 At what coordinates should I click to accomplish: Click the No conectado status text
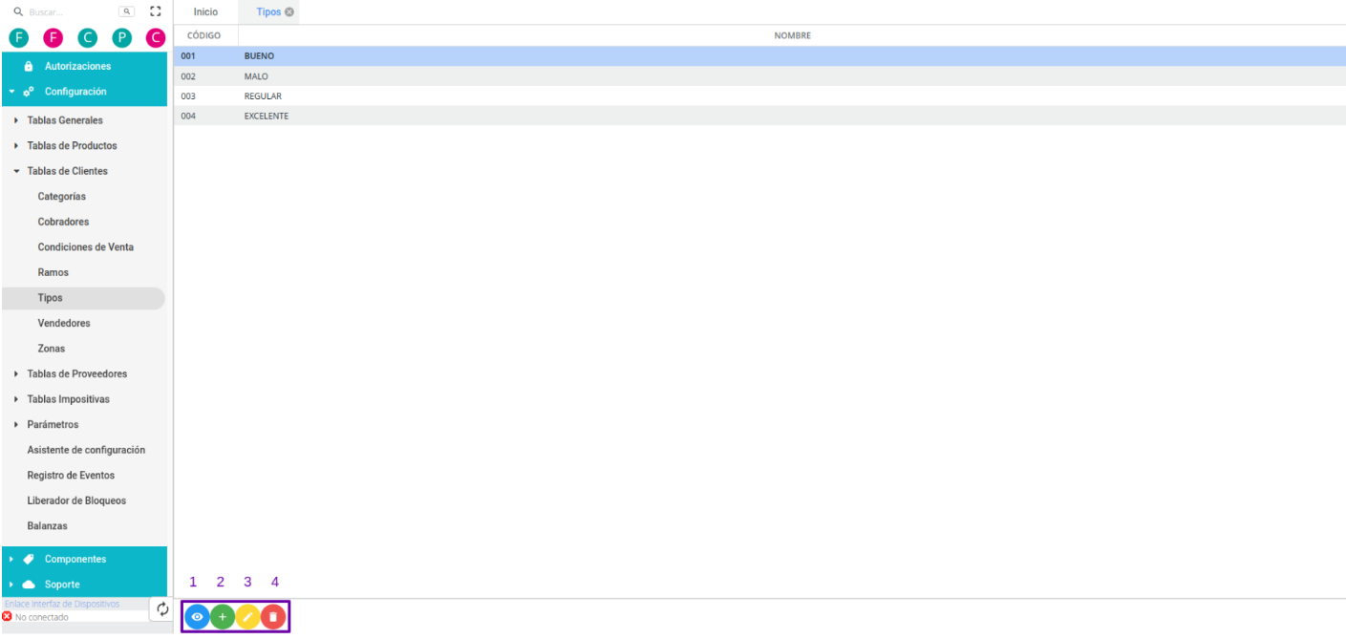click(42, 617)
